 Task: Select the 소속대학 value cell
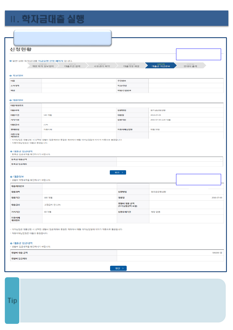pyautogui.click(x=78, y=85)
